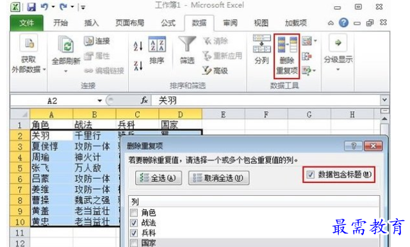Viewport: 410px width, 247px height.
Task: Open help in Remove Duplicates dialog
Action: point(354,146)
